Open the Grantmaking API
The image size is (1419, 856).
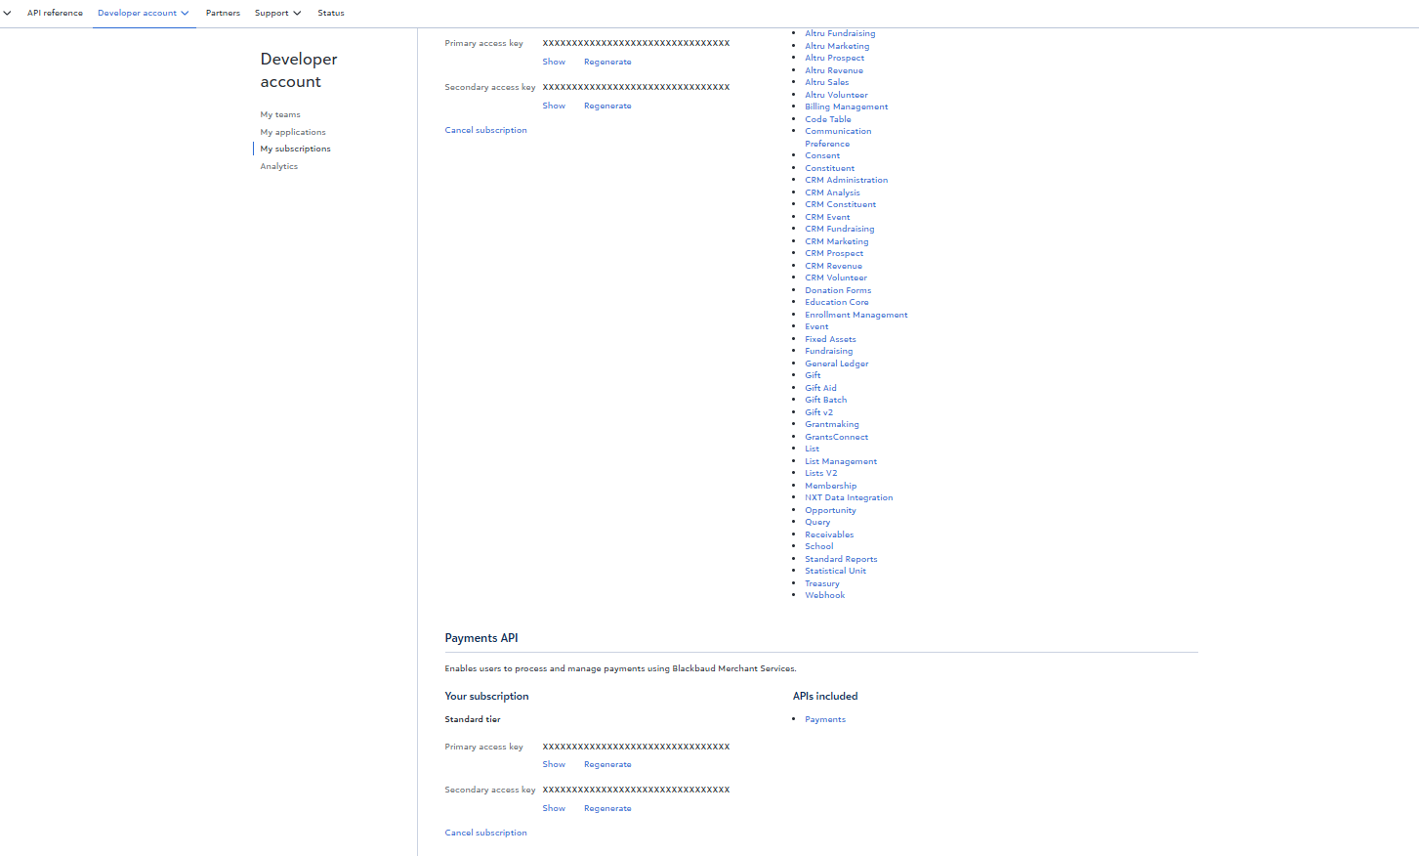point(832,424)
